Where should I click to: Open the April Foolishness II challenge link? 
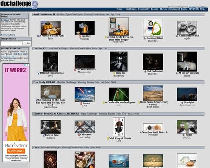[x=44, y=14]
